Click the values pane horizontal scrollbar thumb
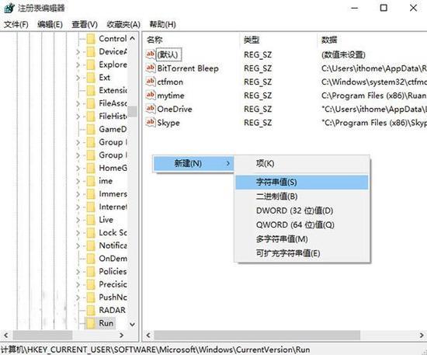427x355 pixels. [x=257, y=335]
